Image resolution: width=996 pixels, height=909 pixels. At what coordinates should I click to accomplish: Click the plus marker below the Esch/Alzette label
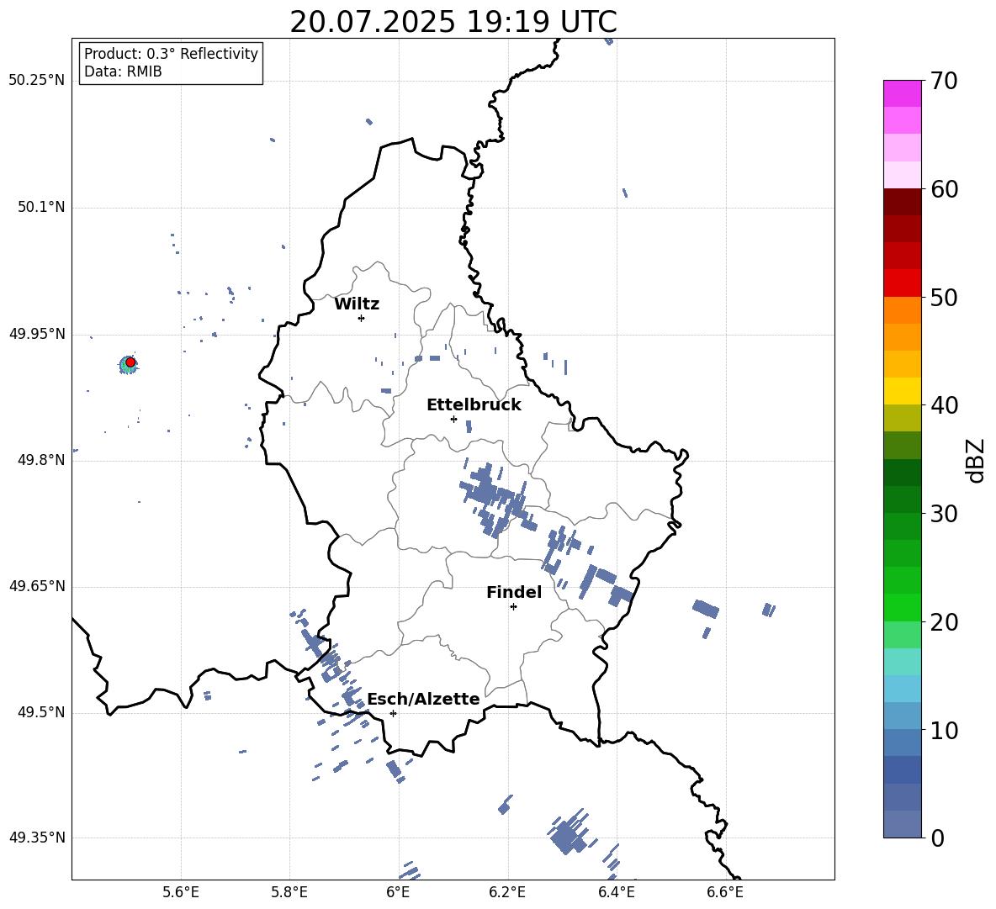[393, 713]
